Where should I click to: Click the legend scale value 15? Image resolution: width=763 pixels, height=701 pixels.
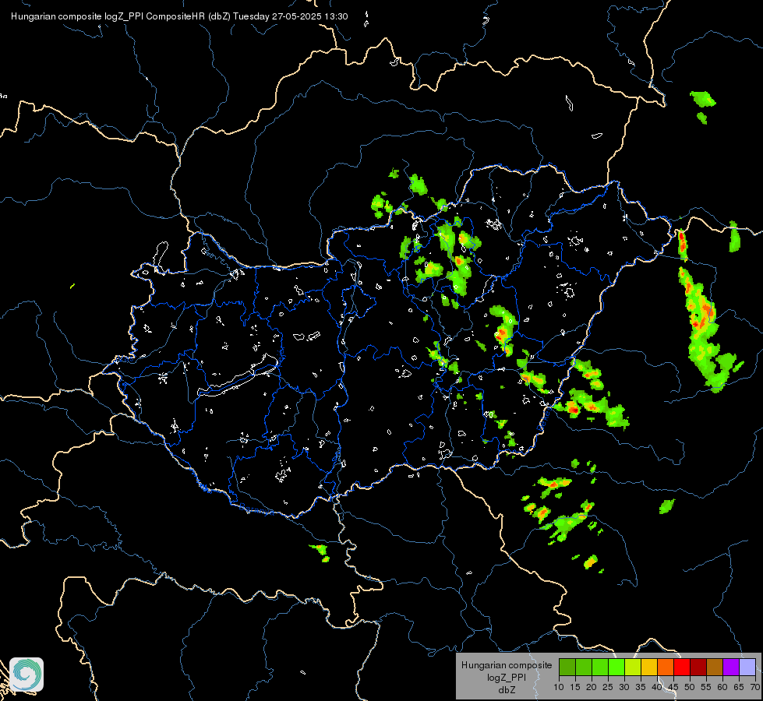[575, 687]
